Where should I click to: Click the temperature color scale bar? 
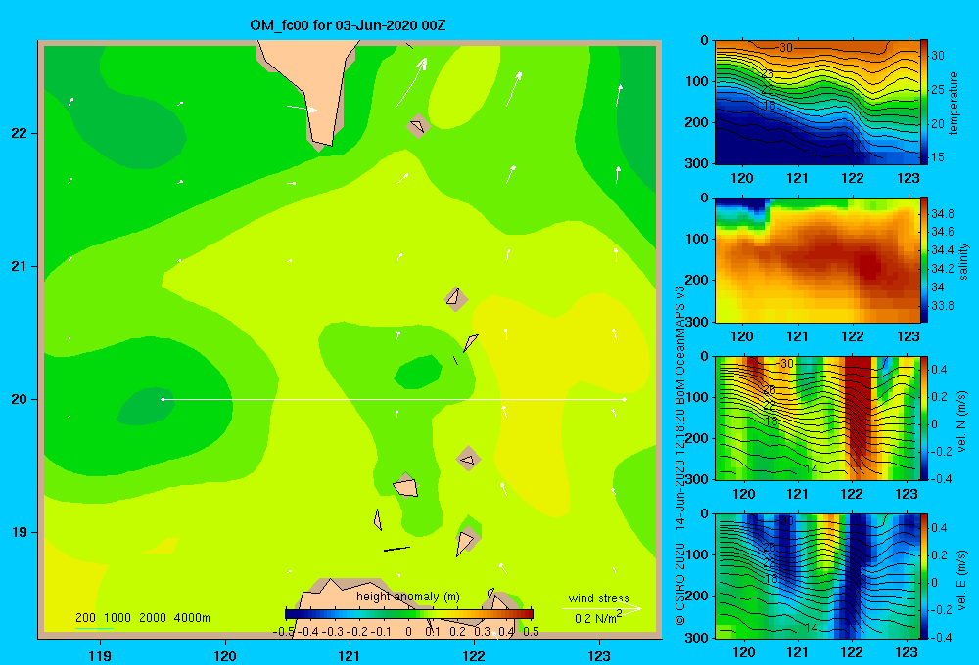pyautogui.click(x=924, y=102)
